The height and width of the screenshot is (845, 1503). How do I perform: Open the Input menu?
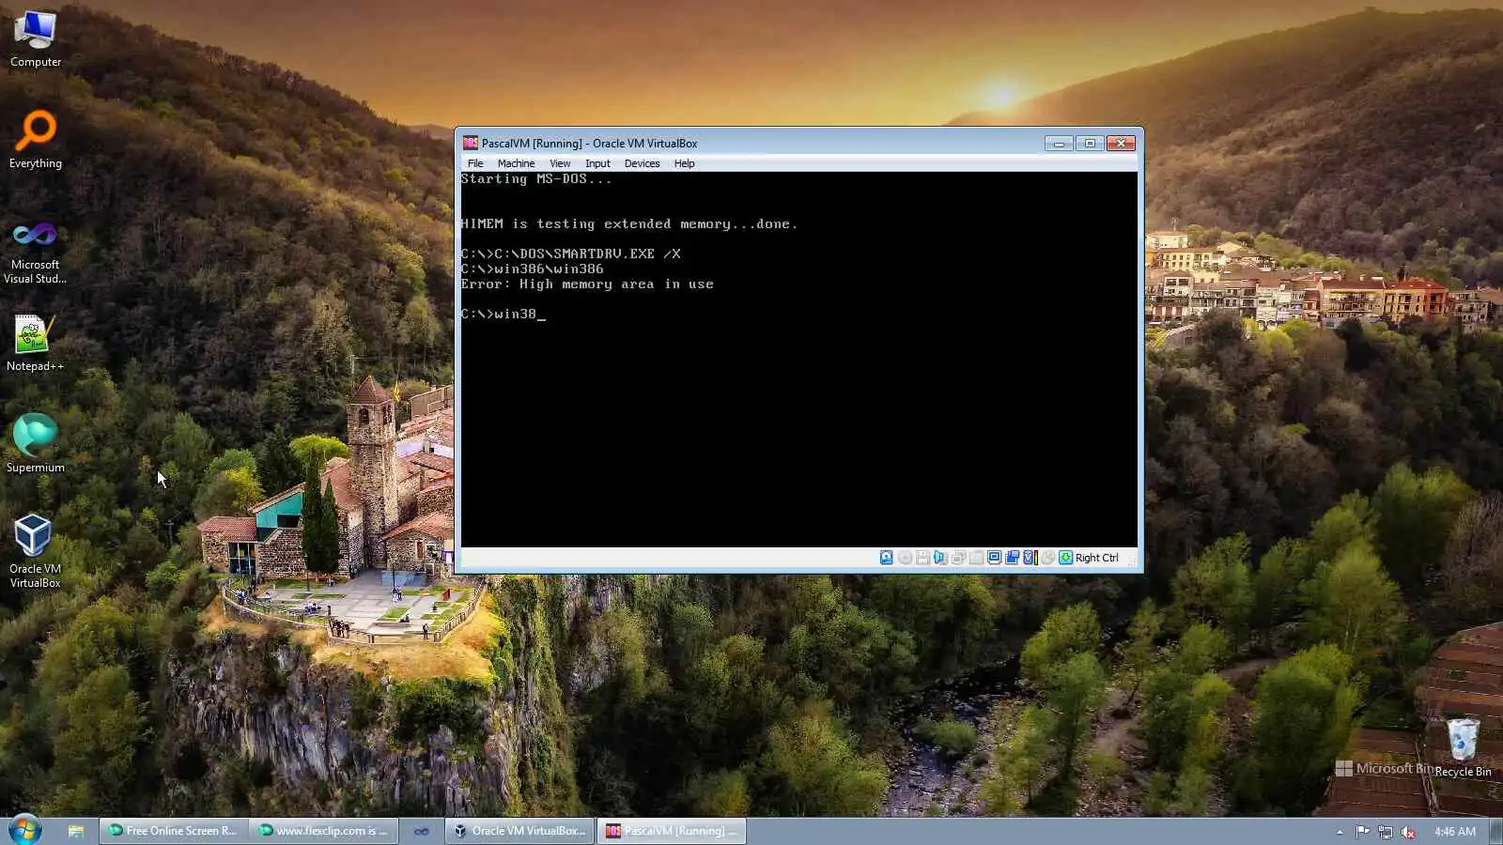click(x=597, y=163)
